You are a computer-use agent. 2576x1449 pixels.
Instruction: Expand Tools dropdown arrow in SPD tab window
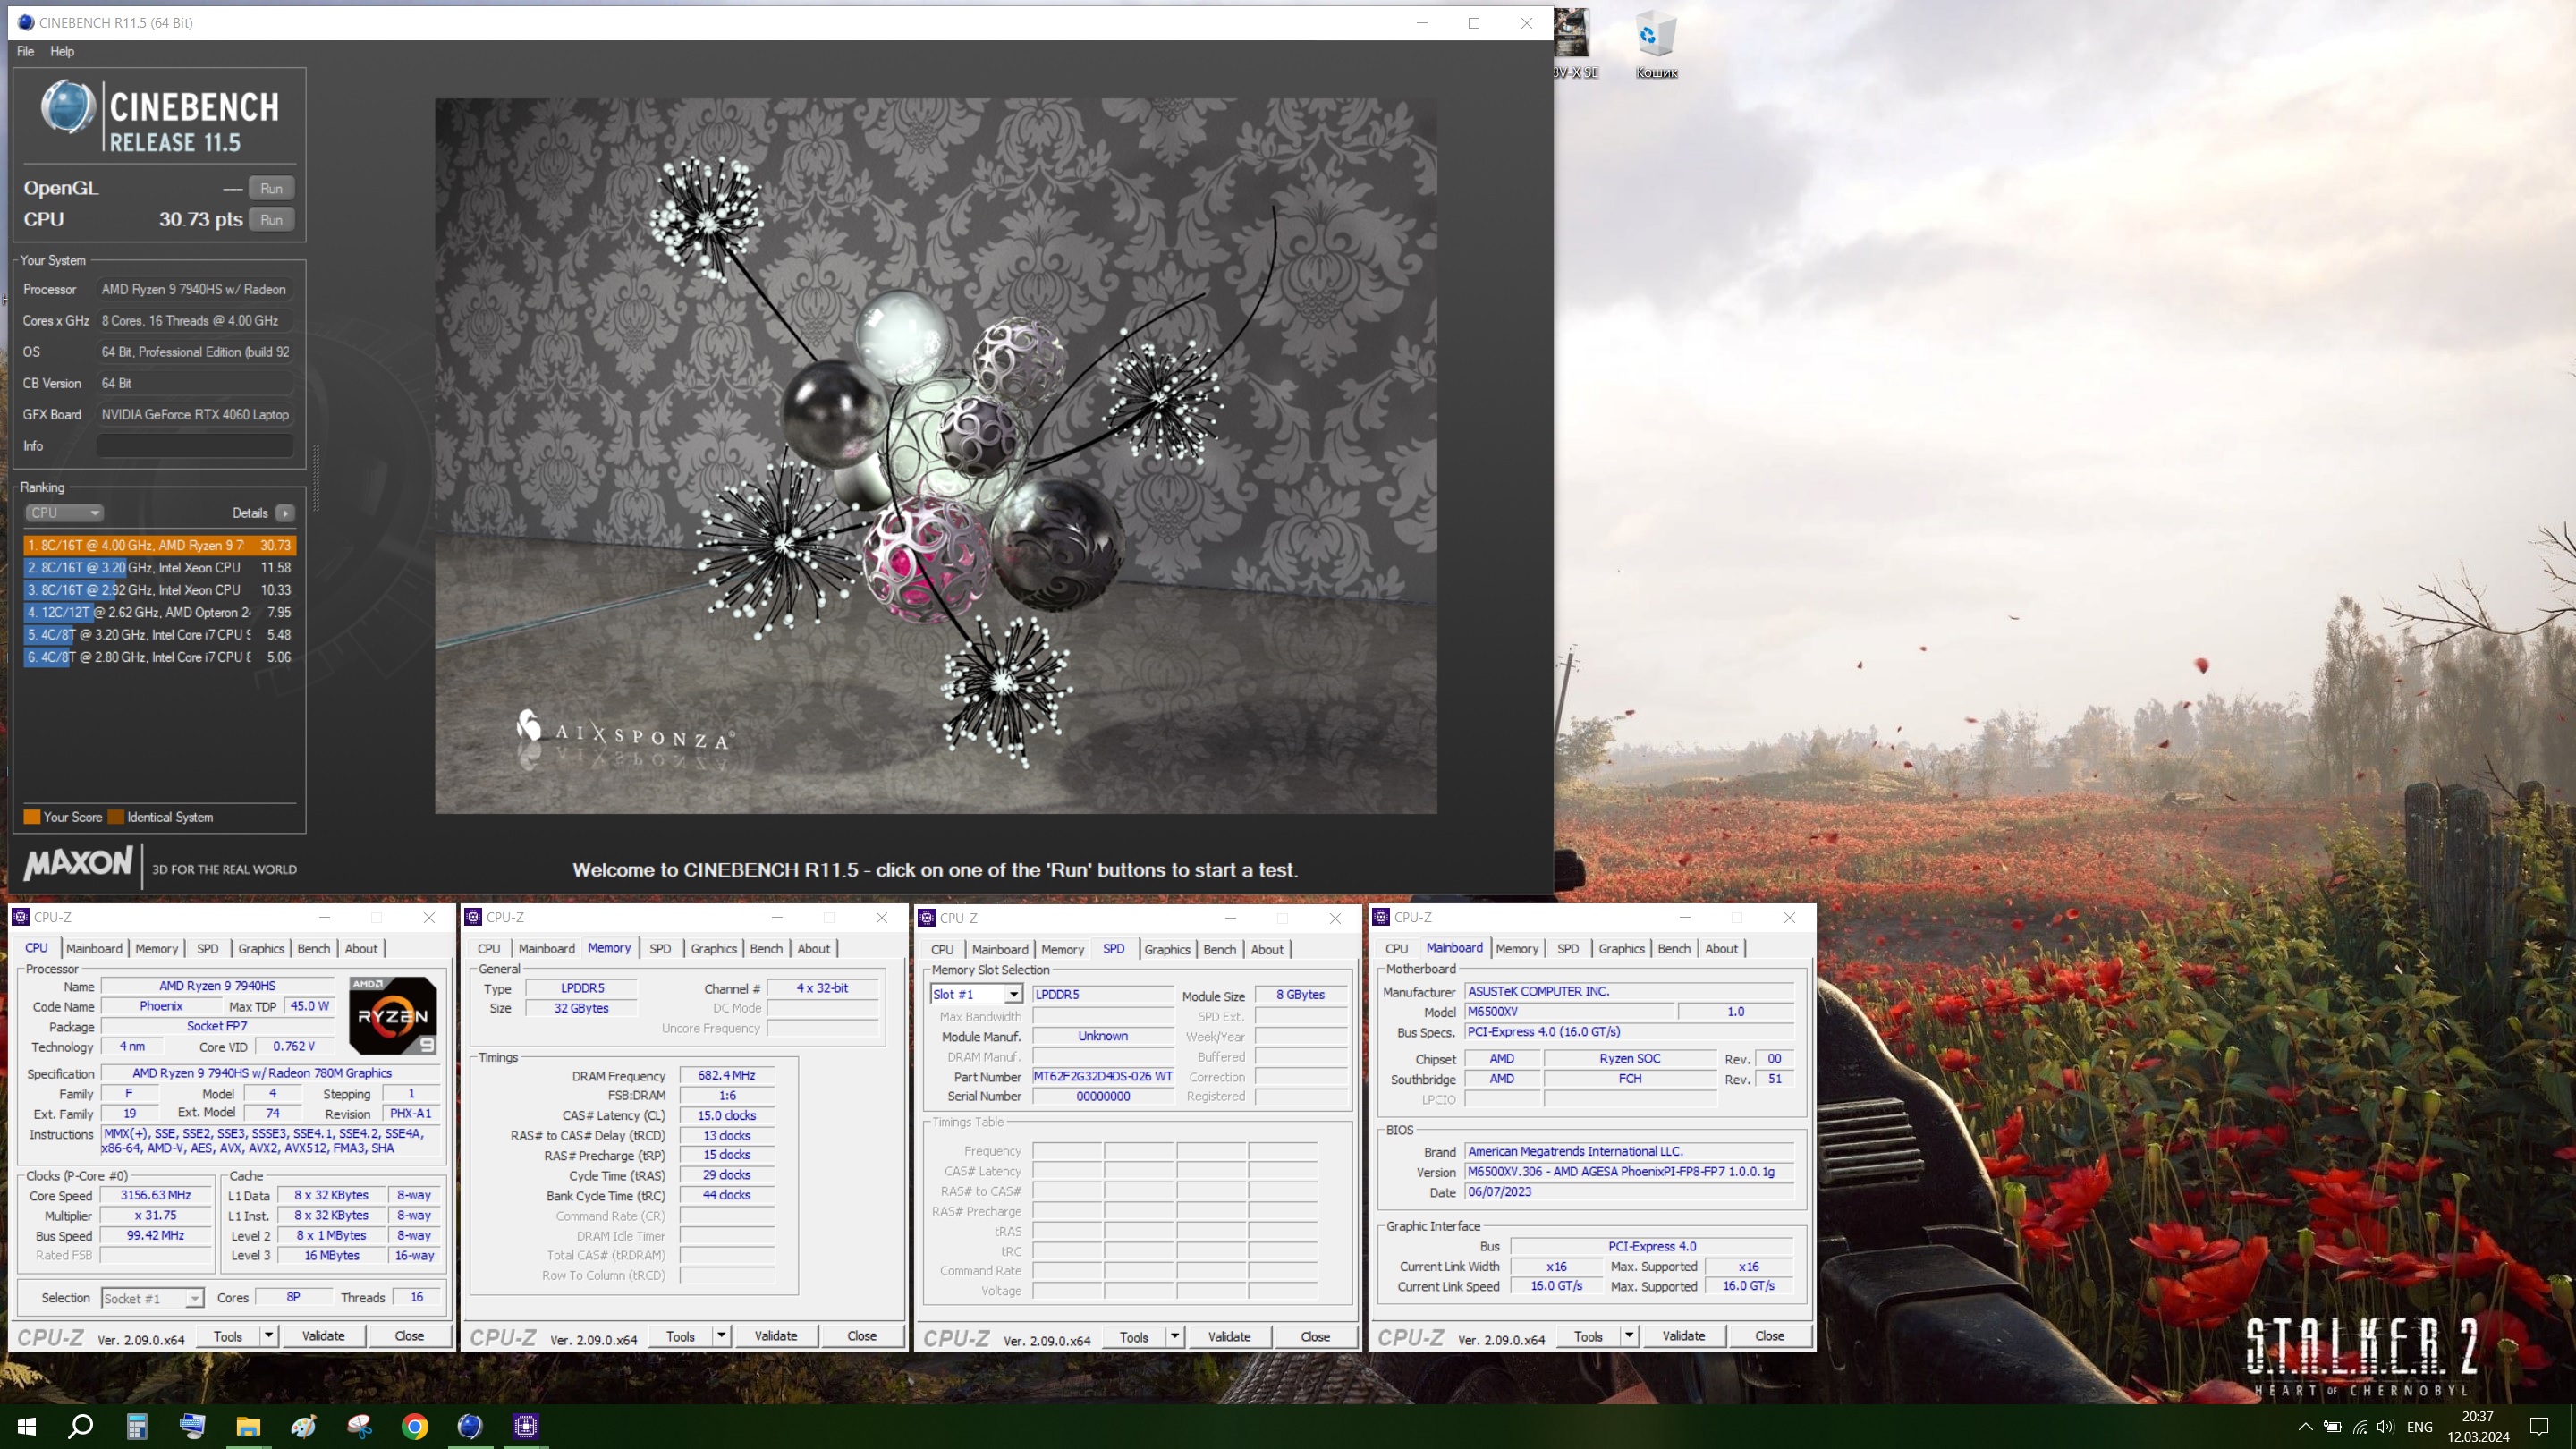click(x=1175, y=1337)
